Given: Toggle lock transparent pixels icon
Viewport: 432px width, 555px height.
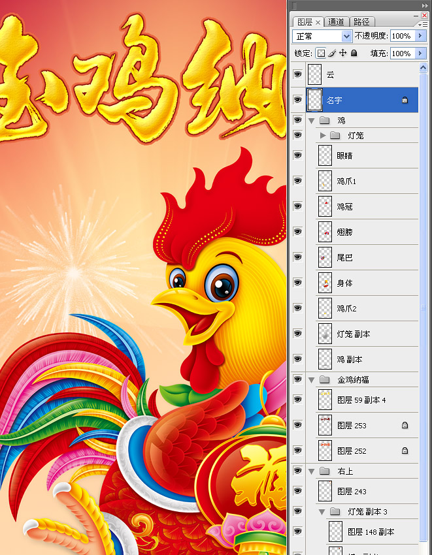Looking at the screenshot, I should [x=321, y=54].
